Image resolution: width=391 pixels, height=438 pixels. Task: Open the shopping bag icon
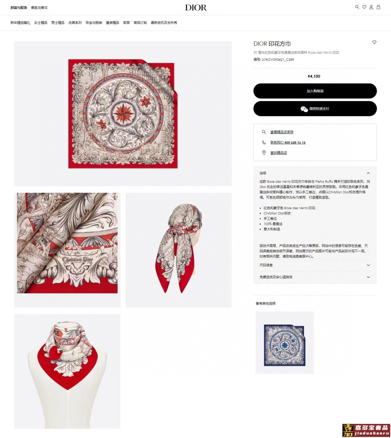378,7
